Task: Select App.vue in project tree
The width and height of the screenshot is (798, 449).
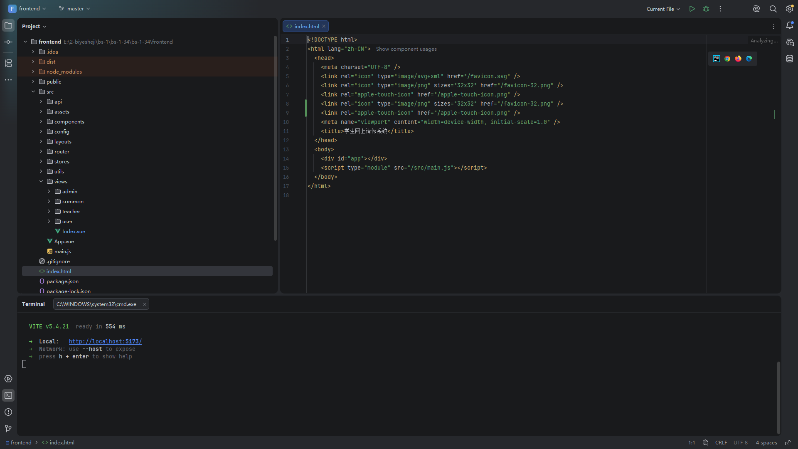Action: tap(64, 242)
